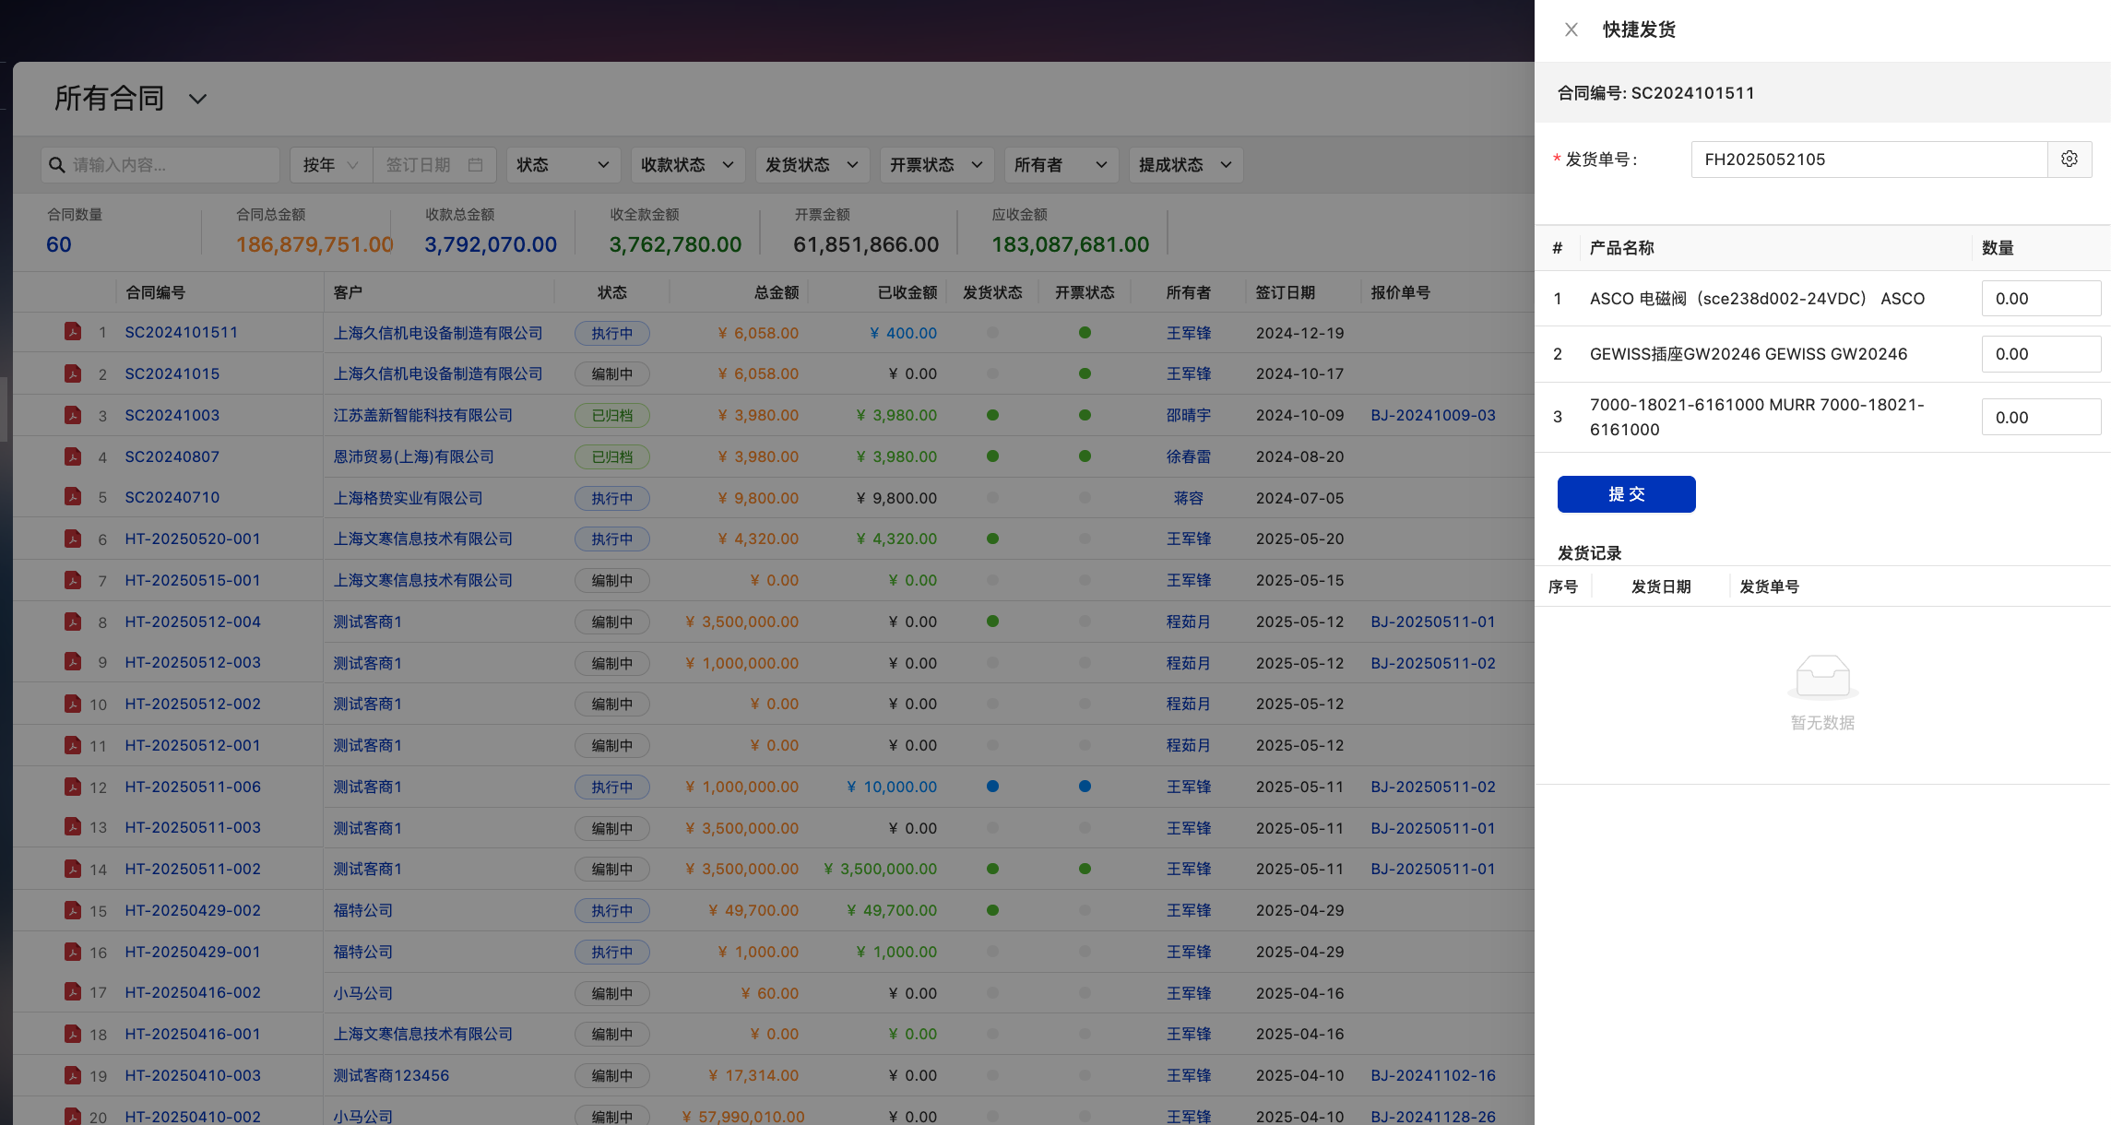
Task: Open PDF icon for HT-20250429-001 row
Action: point(73,951)
